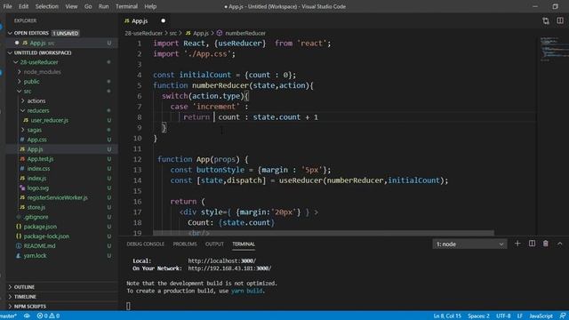Viewport: 569px width, 320px height.
Task: Click Ln 8, Col 15 cursor position
Action: pyautogui.click(x=447, y=316)
